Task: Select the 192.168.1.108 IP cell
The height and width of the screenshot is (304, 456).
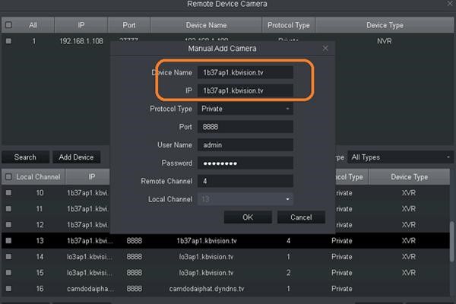Action: tap(81, 41)
